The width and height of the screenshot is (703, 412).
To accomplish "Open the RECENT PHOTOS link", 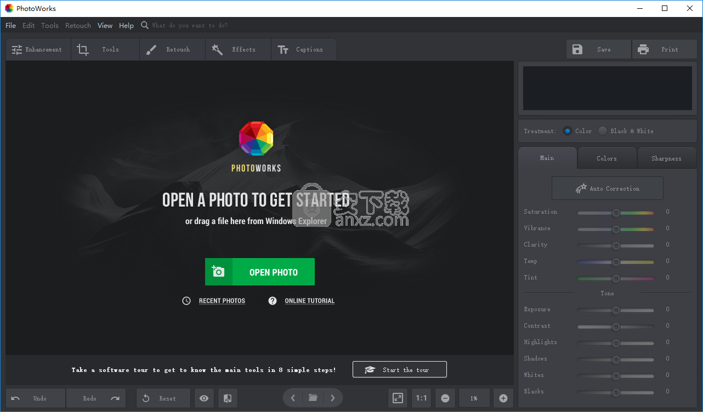I will [x=222, y=301].
